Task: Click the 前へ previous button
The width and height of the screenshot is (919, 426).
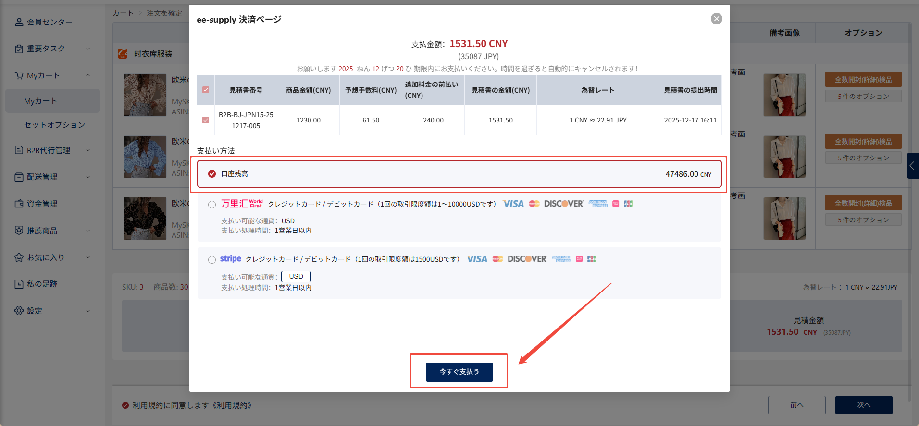Action: [x=797, y=405]
